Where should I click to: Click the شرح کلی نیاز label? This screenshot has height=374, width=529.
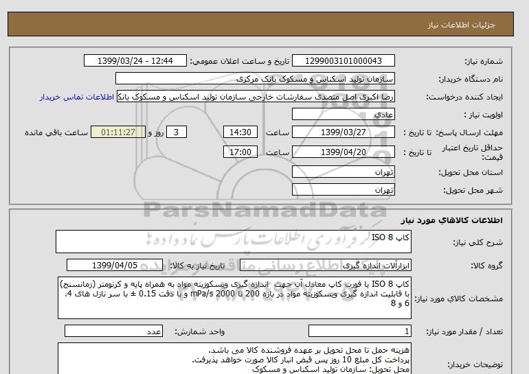click(x=477, y=242)
